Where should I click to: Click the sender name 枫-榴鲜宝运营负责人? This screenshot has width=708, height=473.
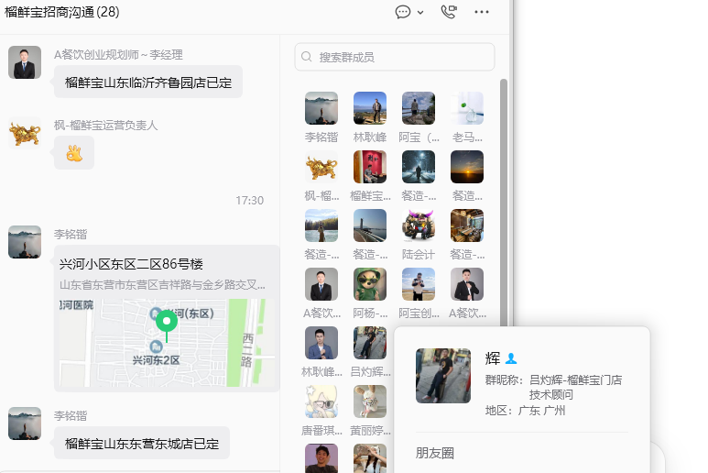point(105,126)
